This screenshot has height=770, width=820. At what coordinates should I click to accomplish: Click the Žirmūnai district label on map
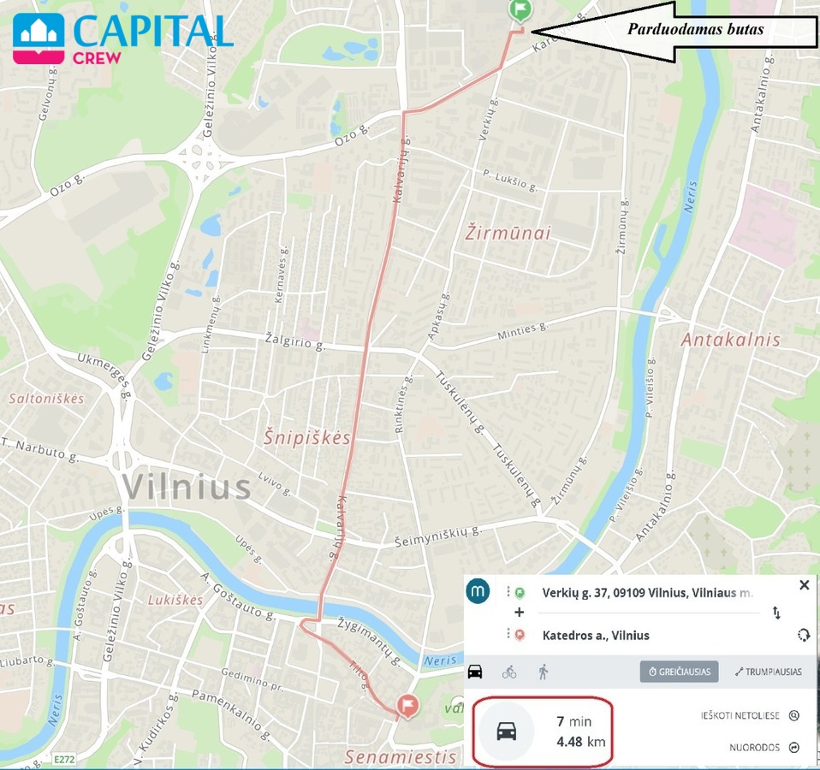(508, 233)
